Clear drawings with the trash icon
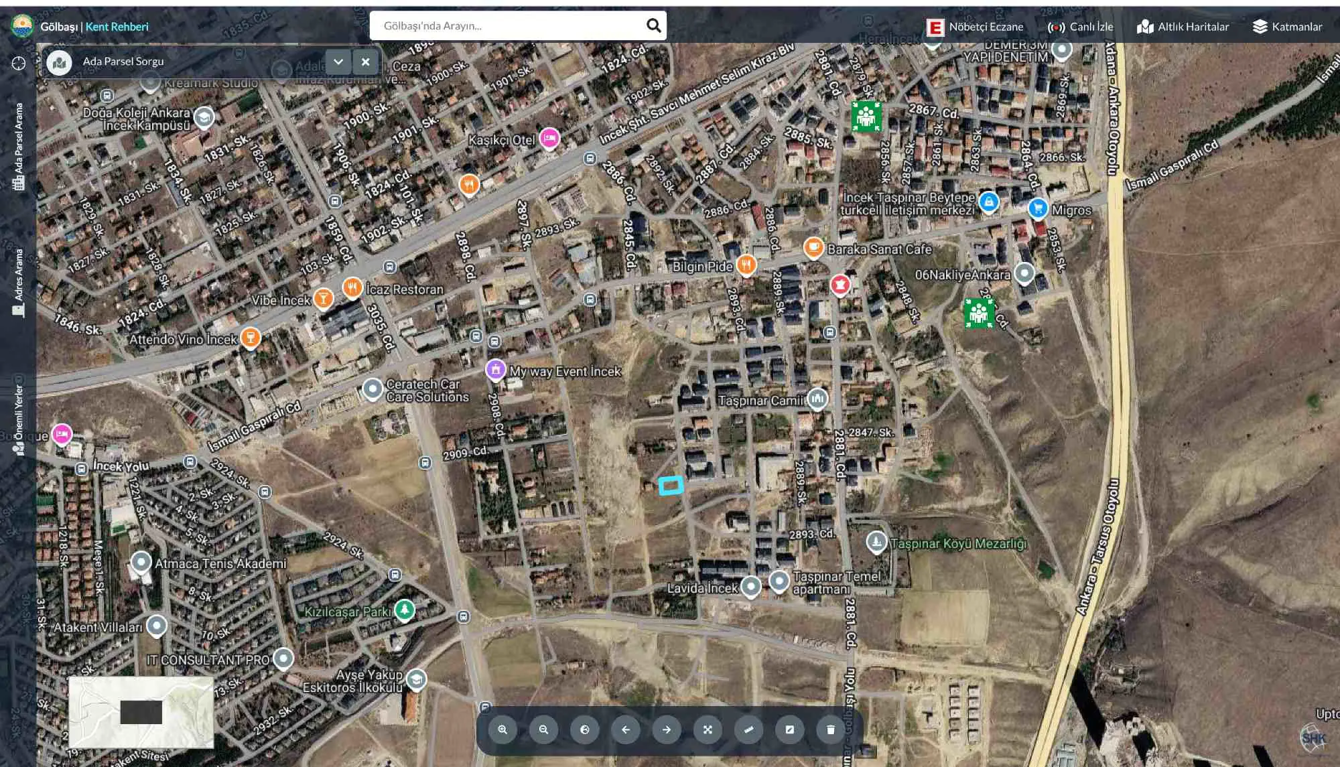Image resolution: width=1340 pixels, height=767 pixels. (831, 729)
